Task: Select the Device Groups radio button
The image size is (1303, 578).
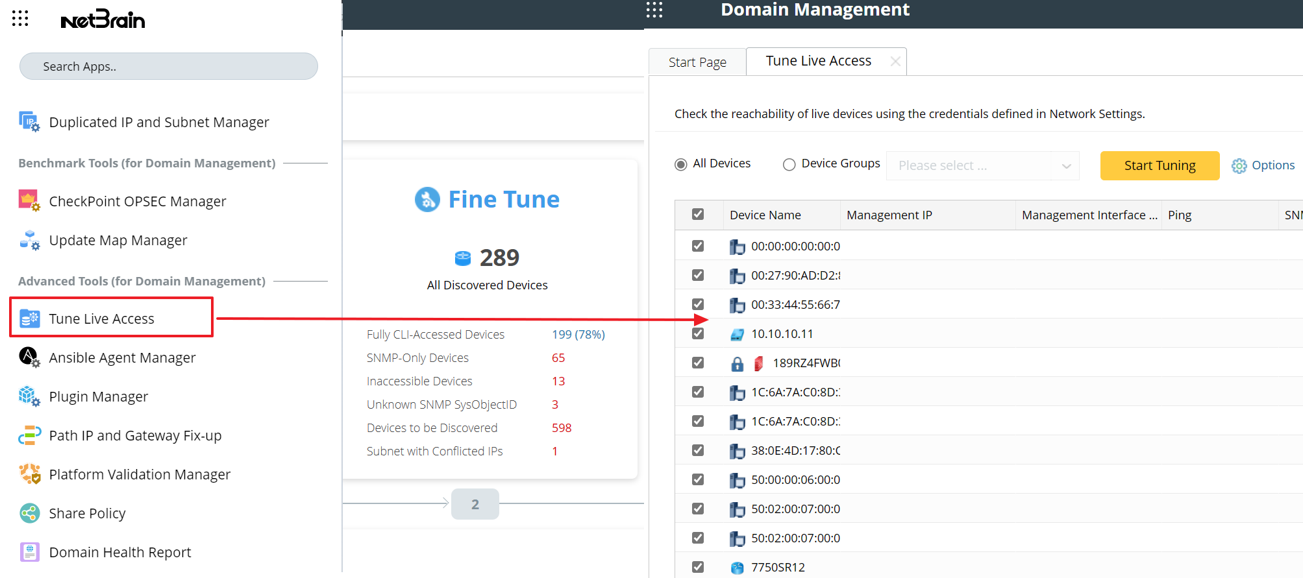Action: tap(789, 164)
